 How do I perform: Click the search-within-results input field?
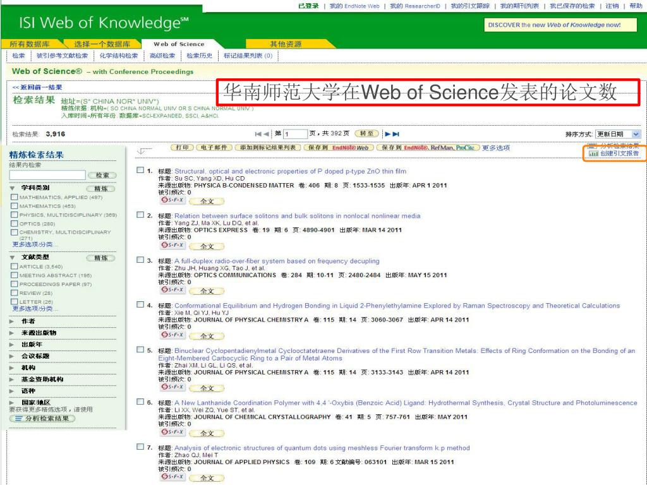click(47, 176)
